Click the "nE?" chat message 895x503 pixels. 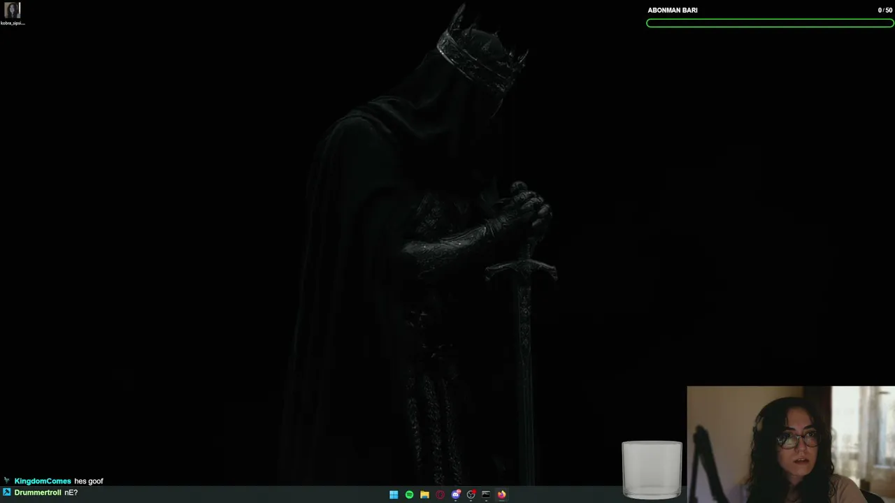click(x=71, y=493)
